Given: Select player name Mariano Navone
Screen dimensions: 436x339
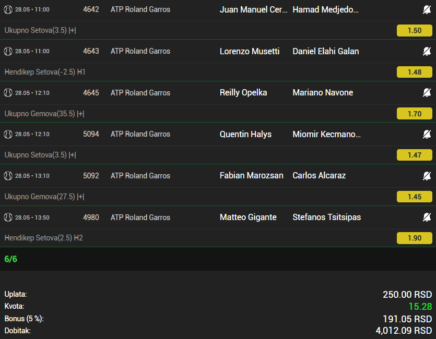Looking at the screenshot, I should point(323,92).
